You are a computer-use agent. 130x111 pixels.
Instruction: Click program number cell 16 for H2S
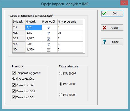pos(70,33)
